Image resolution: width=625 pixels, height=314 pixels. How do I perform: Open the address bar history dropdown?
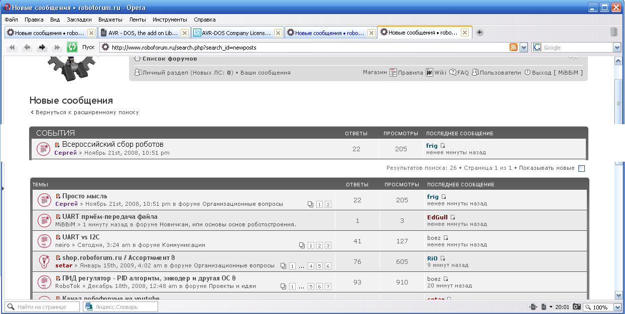pyautogui.click(x=524, y=48)
